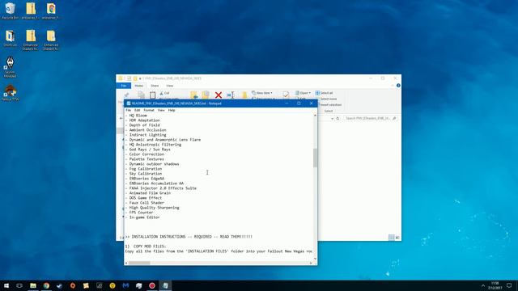Click the Cut button in Explorer ribbon
518x291 pixels.
(x=164, y=94)
